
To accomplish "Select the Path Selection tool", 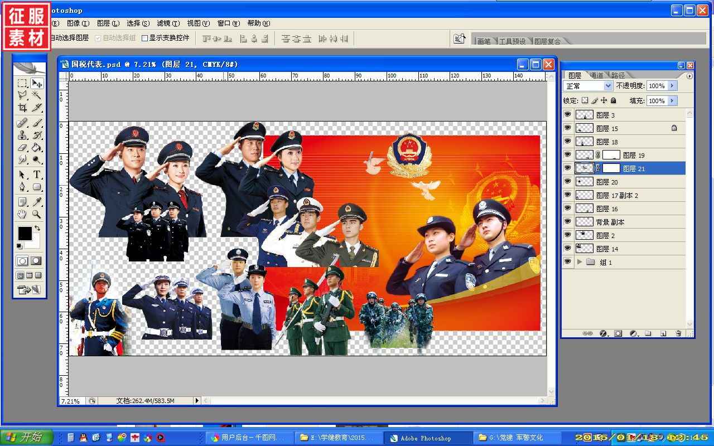I will [x=22, y=174].
